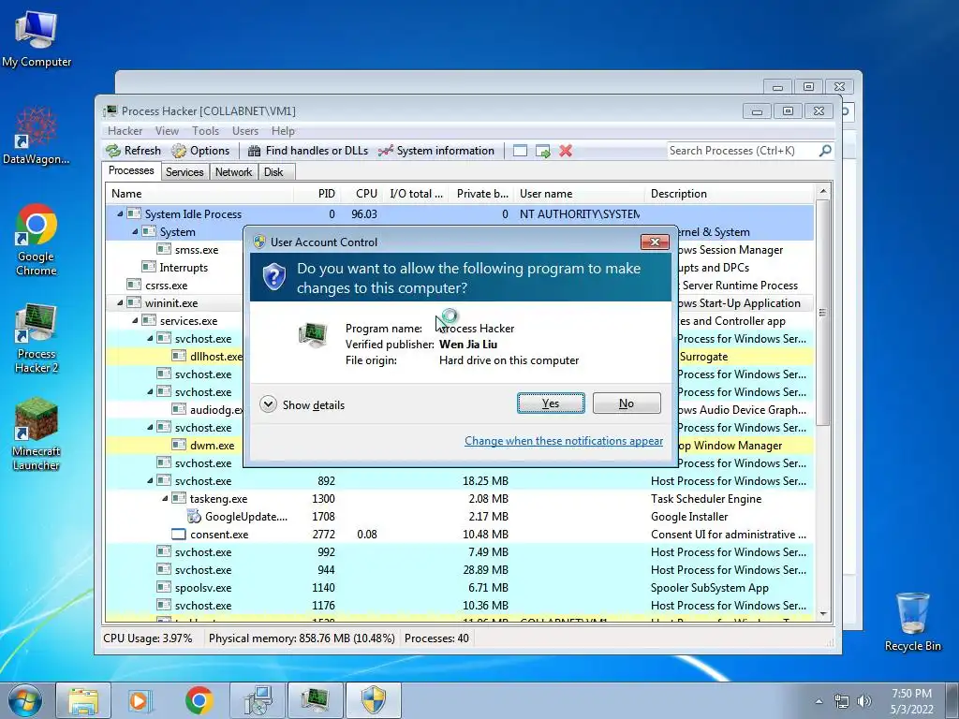Select Process Hacker taskbar button
This screenshot has height=719, width=959.
point(315,700)
